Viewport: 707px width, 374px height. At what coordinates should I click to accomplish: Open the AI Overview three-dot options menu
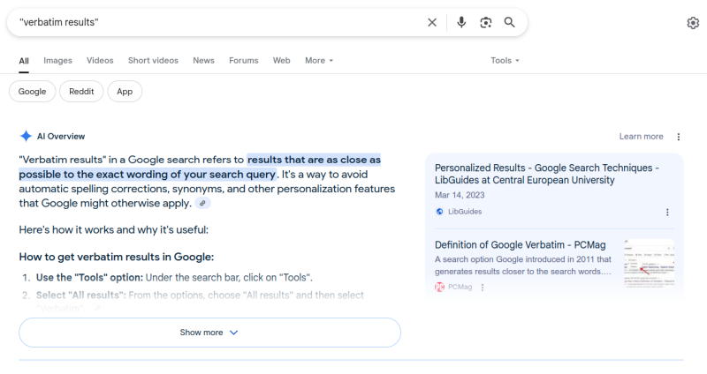click(x=678, y=137)
